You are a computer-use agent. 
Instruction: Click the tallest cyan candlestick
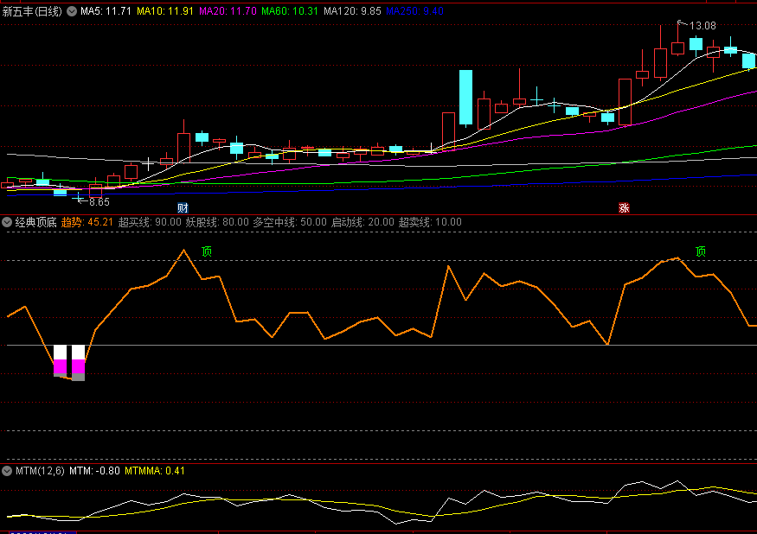(x=466, y=98)
